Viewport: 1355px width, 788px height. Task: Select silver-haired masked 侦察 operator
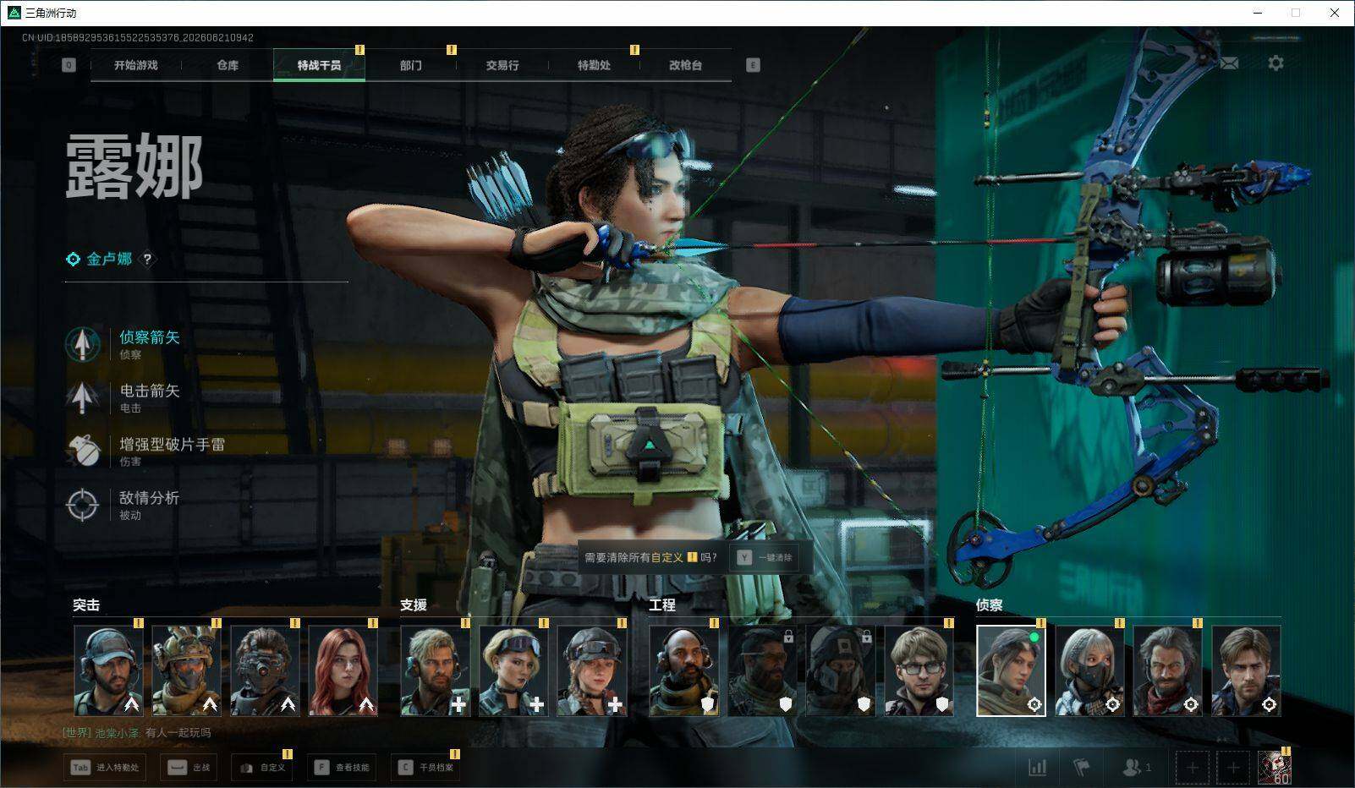coord(1089,670)
